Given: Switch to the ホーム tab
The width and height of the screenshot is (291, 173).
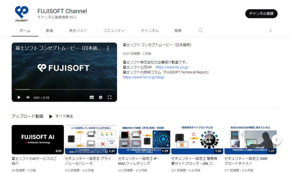Looking at the screenshot, I should tap(25, 31).
